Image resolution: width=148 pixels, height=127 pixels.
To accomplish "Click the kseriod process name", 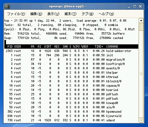I will point(112,90).
